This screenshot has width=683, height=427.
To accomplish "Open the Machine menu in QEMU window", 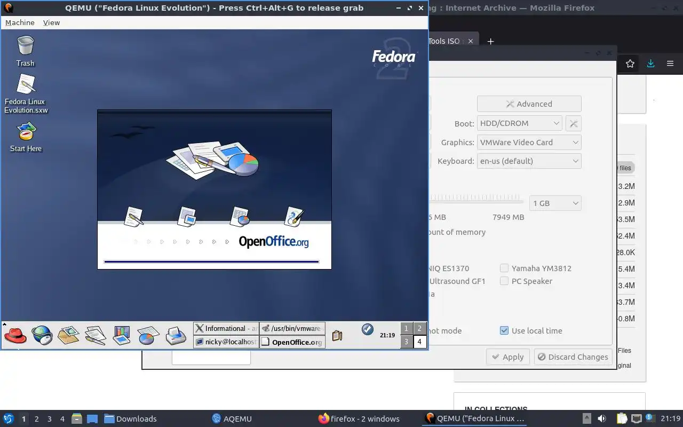I will click(x=20, y=22).
